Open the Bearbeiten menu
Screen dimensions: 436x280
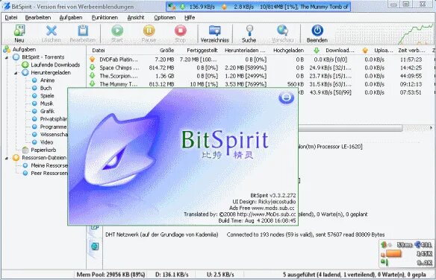click(38, 18)
